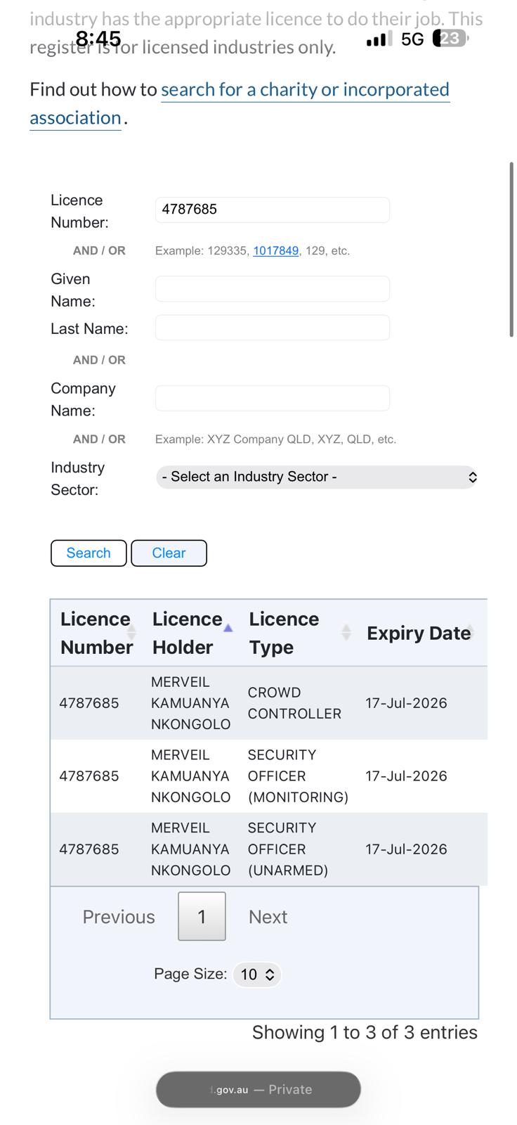Click Licence Holder sort arrow
Screen dimensions: 517x1125
coord(228,628)
